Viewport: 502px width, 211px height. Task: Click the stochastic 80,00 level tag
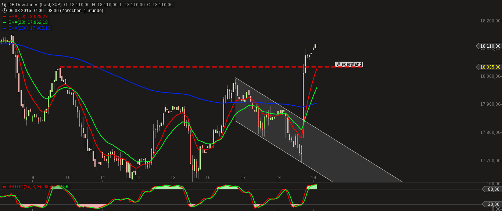[x=492, y=189]
